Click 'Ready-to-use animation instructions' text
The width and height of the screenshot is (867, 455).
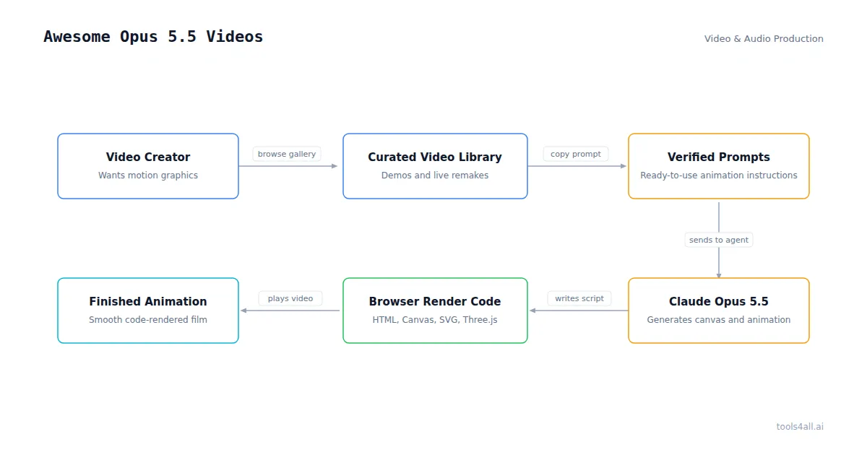[x=719, y=175]
